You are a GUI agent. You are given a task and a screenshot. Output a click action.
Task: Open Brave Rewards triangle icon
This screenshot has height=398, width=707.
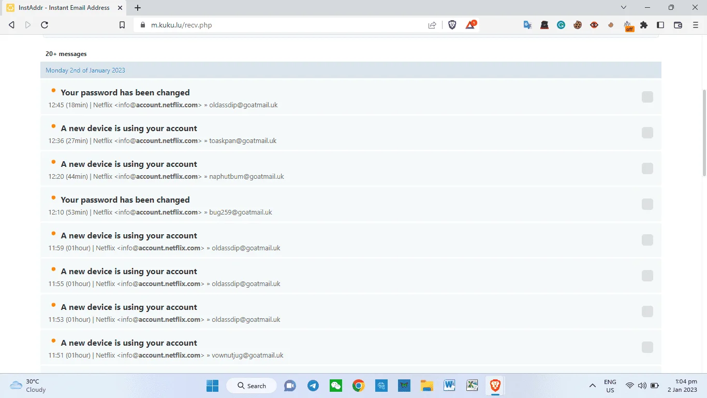[471, 24]
